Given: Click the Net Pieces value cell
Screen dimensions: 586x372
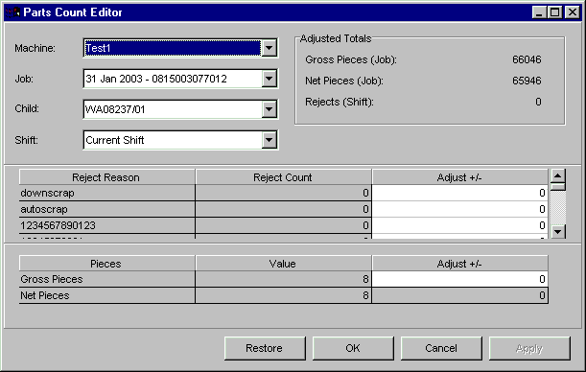Looking at the screenshot, I should tap(283, 295).
